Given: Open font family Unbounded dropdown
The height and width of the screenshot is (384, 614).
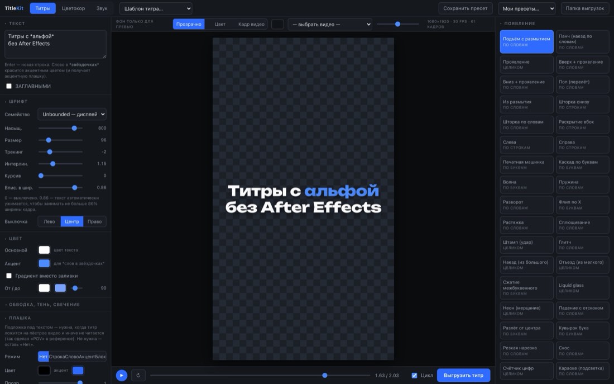Looking at the screenshot, I should click(72, 114).
